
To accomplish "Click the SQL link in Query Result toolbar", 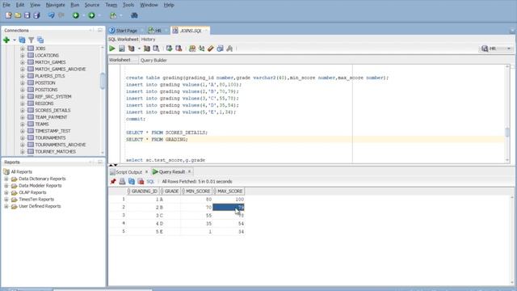I will 150,181.
